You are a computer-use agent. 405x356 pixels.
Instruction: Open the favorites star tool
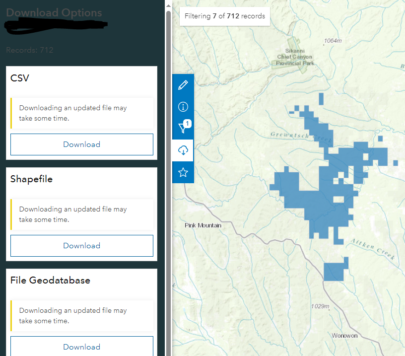pos(183,172)
